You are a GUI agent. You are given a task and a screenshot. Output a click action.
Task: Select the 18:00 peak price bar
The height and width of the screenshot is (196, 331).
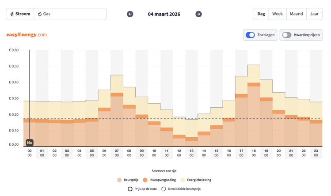(254, 110)
